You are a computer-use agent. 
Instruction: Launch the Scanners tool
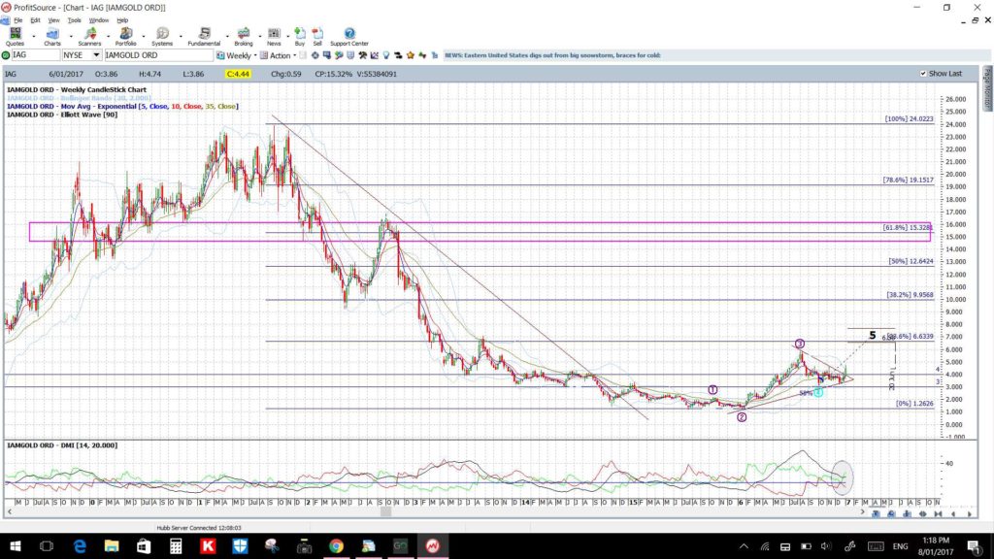(x=89, y=37)
